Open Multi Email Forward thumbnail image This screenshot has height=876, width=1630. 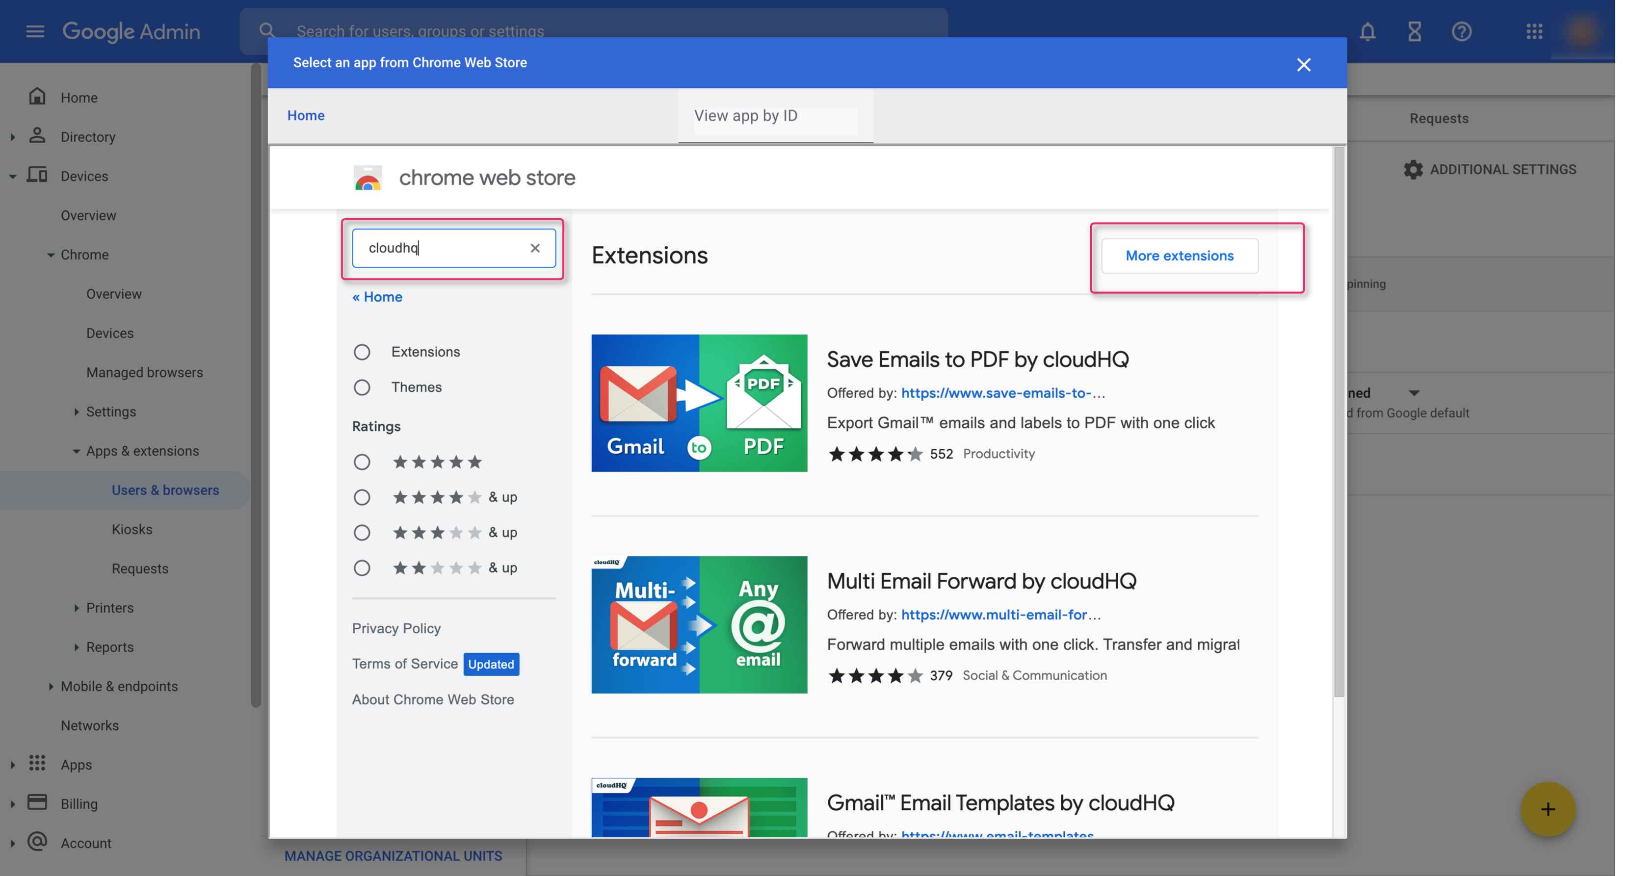(699, 625)
